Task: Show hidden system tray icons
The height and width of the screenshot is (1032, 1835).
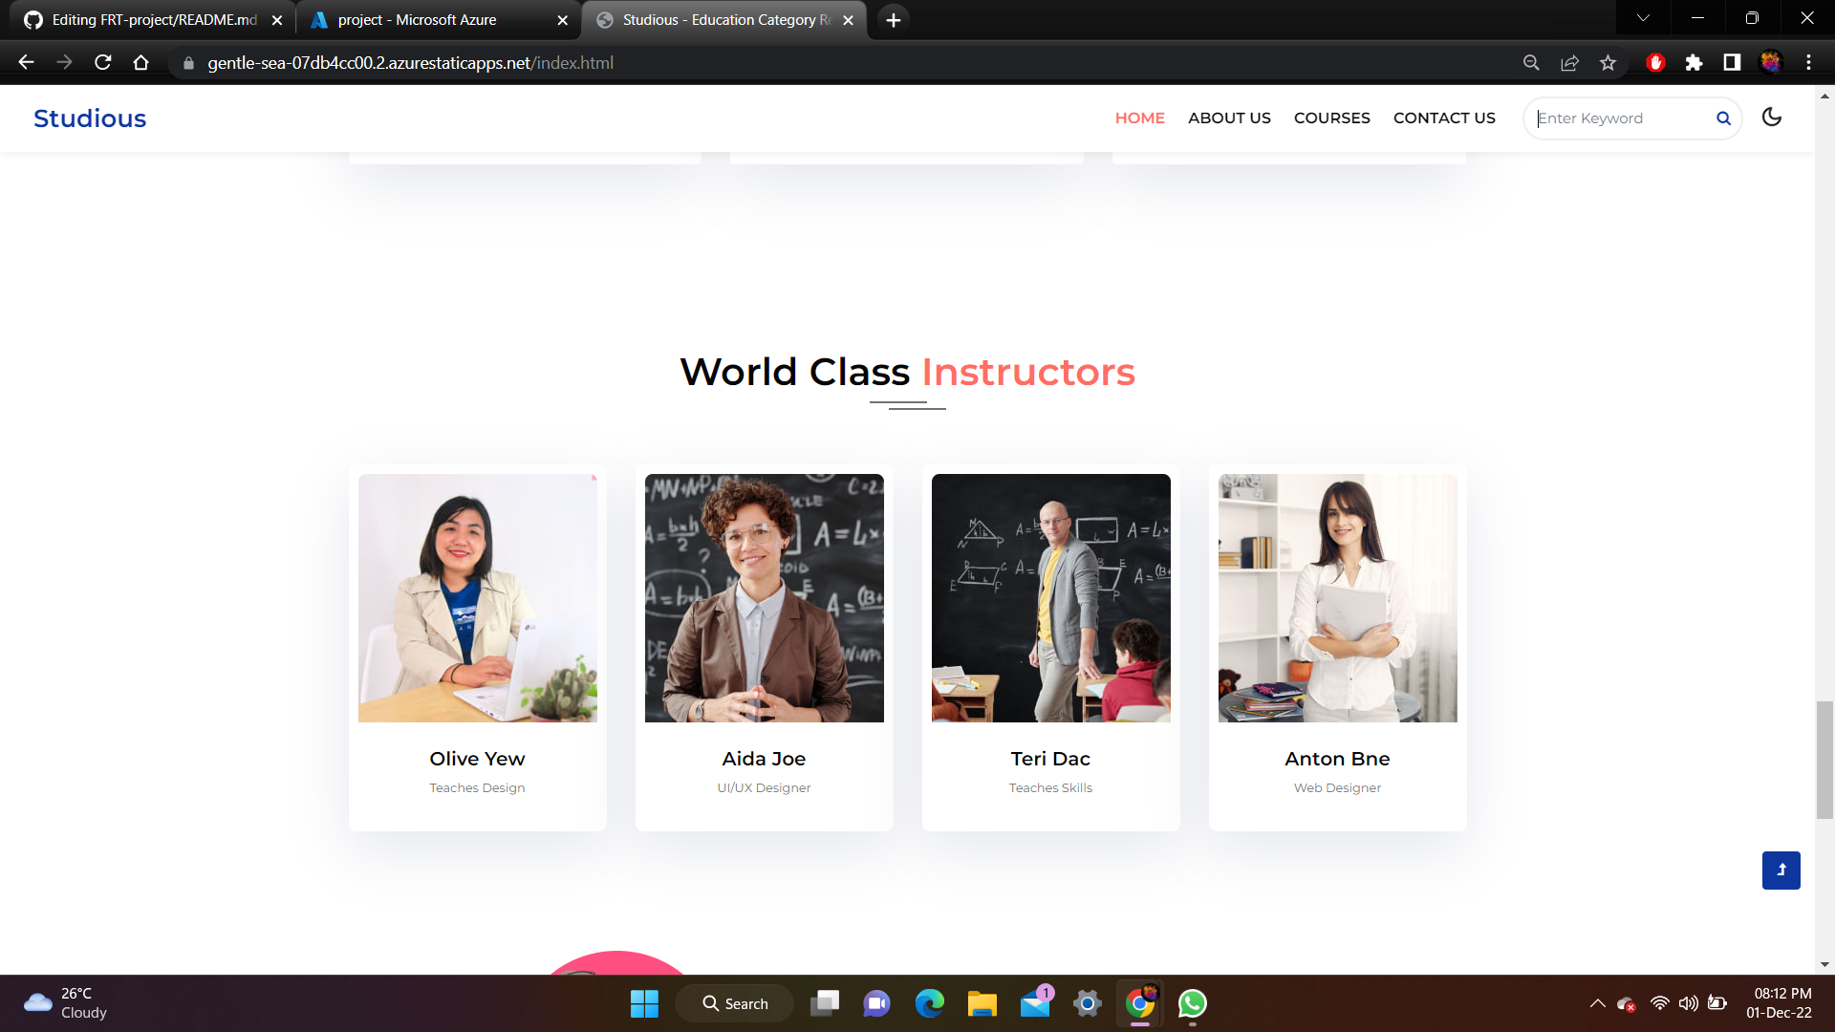Action: [x=1597, y=1003]
